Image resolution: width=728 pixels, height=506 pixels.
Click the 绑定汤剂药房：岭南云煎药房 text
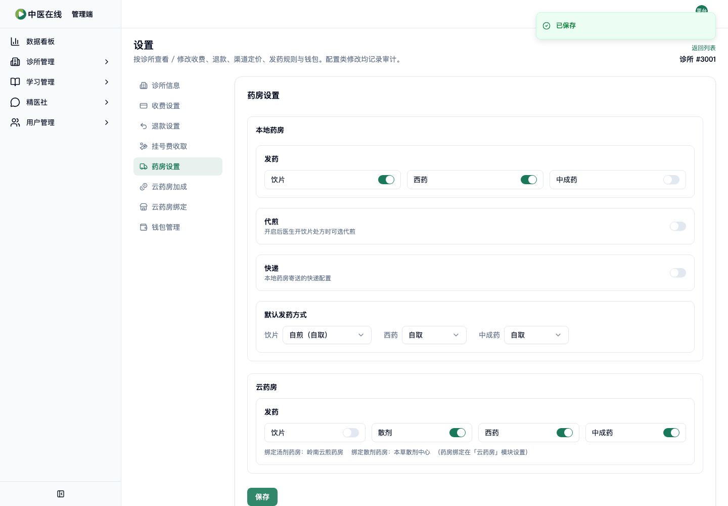(304, 452)
